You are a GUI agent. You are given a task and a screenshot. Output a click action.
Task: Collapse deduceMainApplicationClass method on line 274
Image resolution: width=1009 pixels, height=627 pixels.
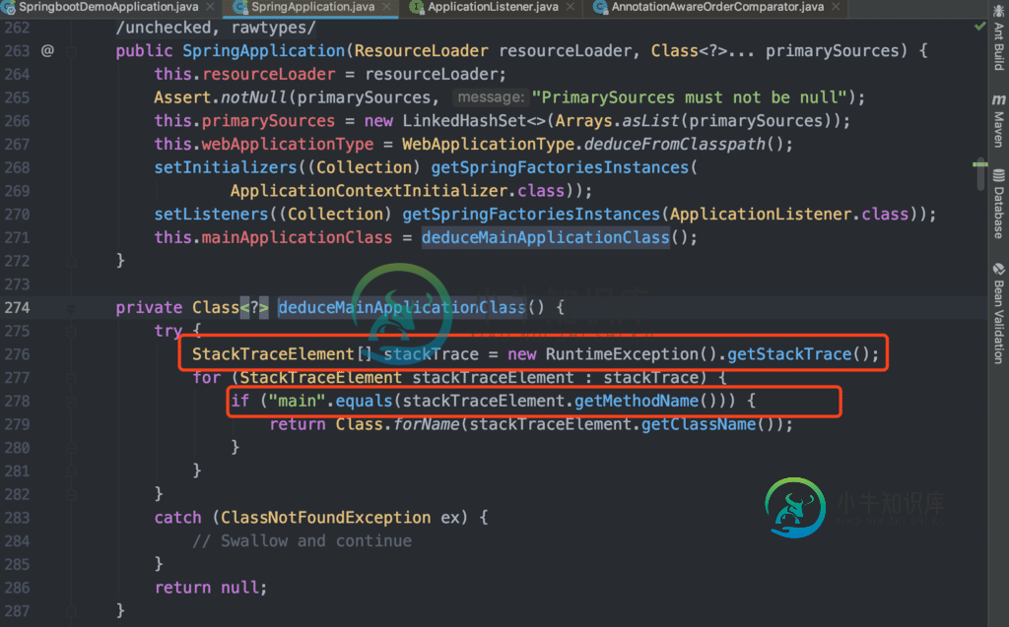pos(71,309)
